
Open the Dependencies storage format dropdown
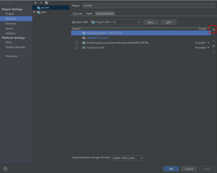[128, 158]
